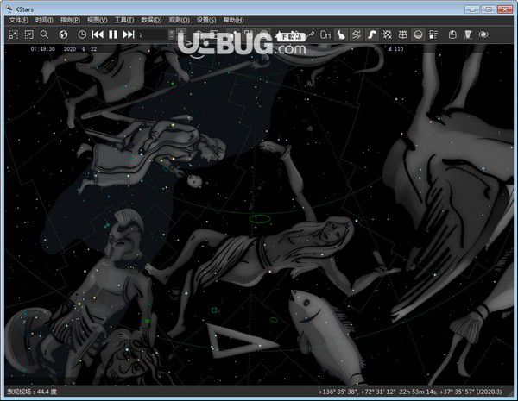Open Find Object with the magnifier icon
518x401 pixels.
coord(44,34)
